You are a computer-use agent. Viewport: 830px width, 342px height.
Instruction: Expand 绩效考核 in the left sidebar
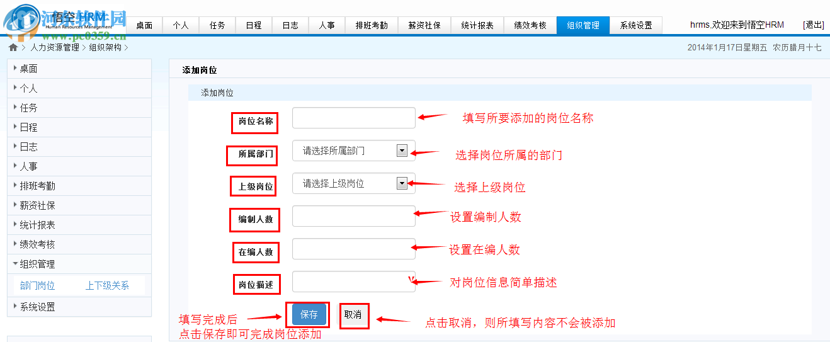[x=79, y=244]
